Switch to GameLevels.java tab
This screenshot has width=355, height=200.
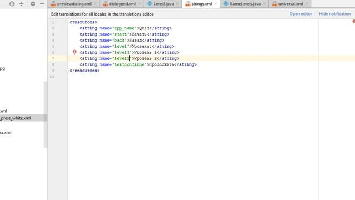click(245, 4)
